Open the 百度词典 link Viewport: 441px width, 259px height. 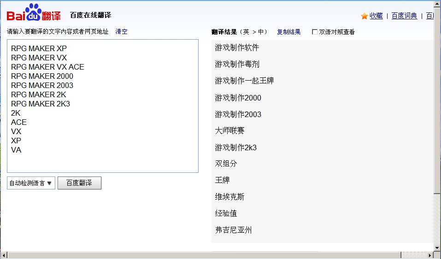404,16
